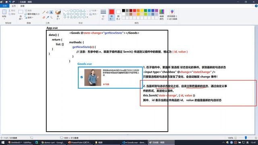Viewport: 258px width, 145px height.
Task: Click the Save icon in title bar
Action: point(6,2)
